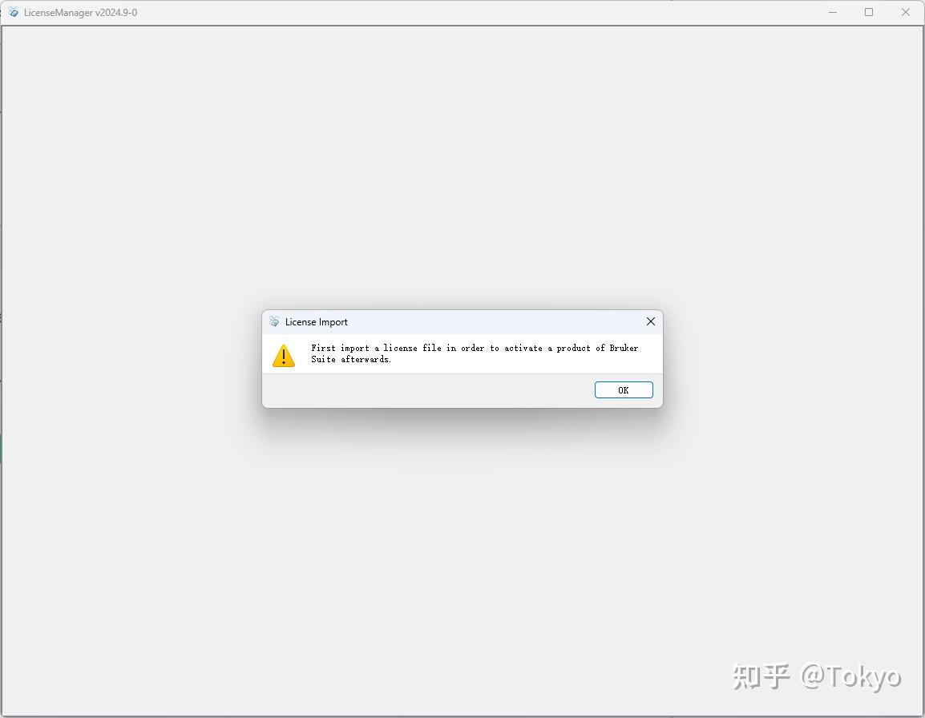This screenshot has height=718, width=925.
Task: Click the yellow warning triangle icon
Action: (x=284, y=356)
